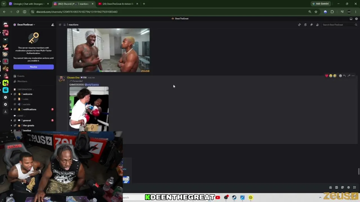Open Chrome tab search dropdown

click(x=4, y=4)
